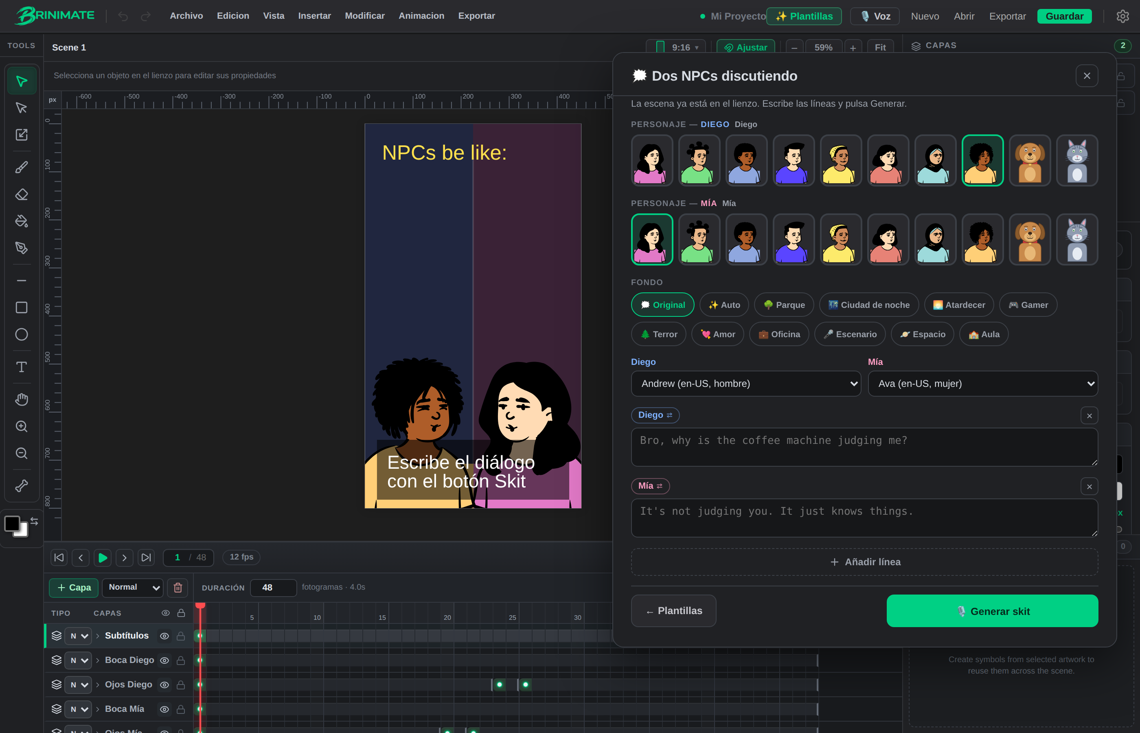Open the Insertar menu
Image resolution: width=1140 pixels, height=733 pixels.
[314, 16]
